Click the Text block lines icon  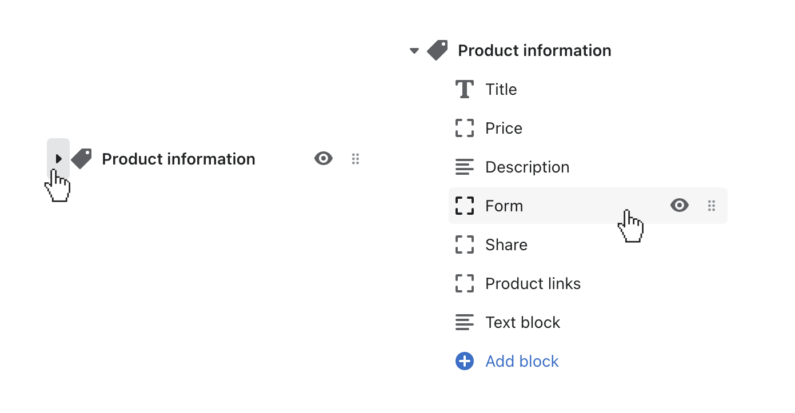point(465,322)
